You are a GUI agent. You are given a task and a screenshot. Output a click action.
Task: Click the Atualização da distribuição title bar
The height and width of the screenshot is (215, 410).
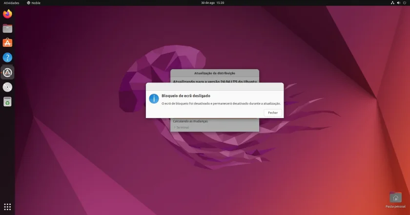tap(215, 73)
